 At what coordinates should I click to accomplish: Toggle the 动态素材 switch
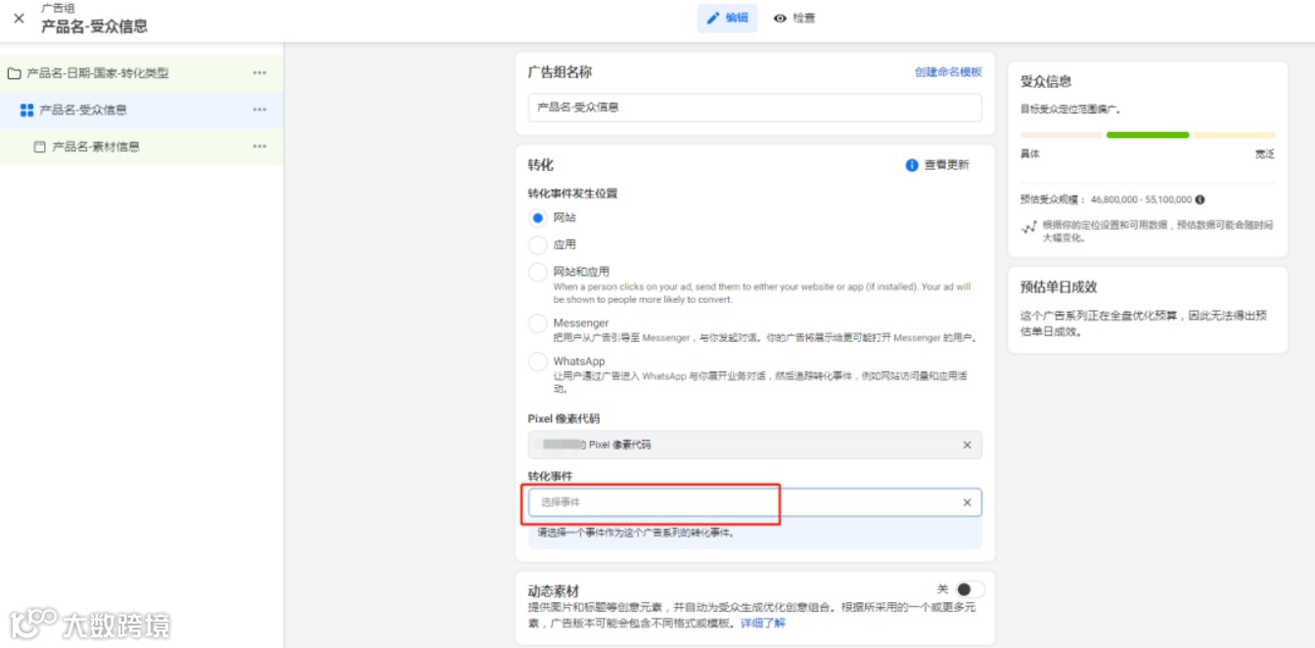coord(970,589)
